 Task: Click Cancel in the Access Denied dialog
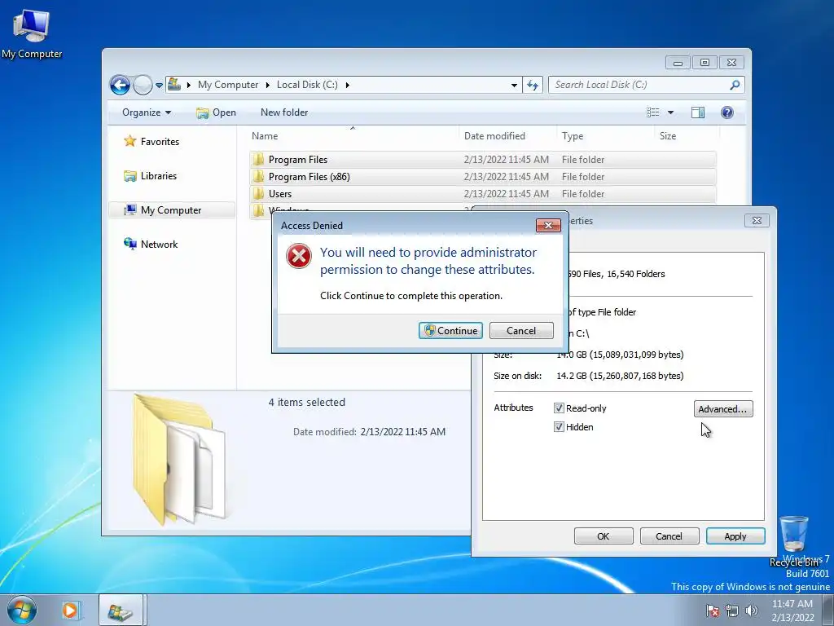coord(521,331)
